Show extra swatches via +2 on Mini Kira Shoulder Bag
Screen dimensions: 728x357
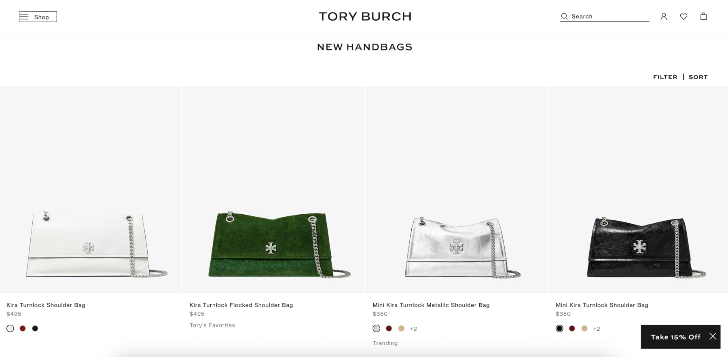click(597, 328)
